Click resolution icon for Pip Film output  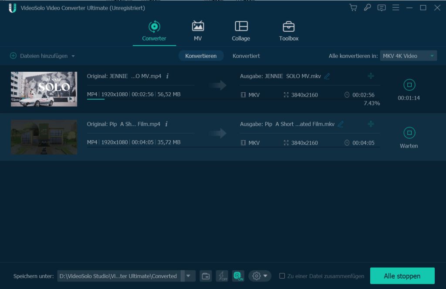point(286,143)
